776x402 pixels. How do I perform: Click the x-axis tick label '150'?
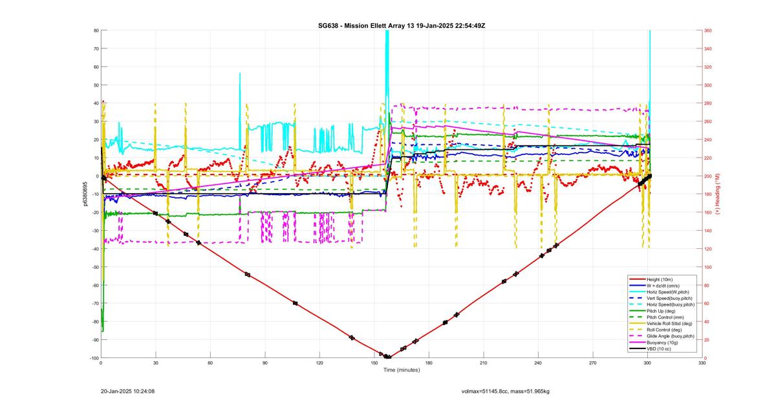374,364
